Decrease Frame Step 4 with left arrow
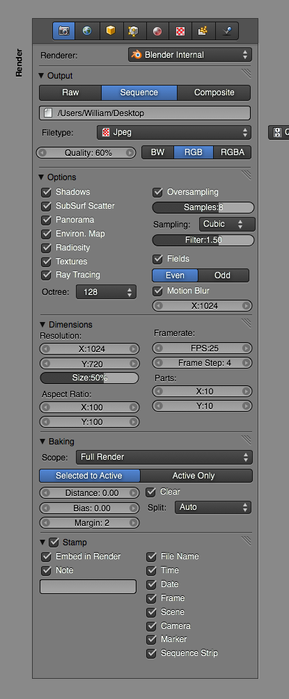 click(x=159, y=363)
